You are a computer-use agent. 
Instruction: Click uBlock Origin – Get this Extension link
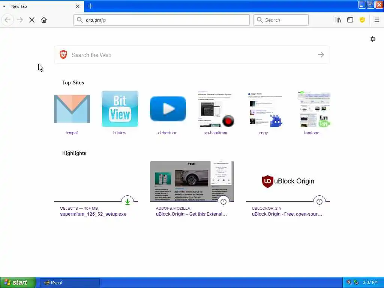click(191, 214)
